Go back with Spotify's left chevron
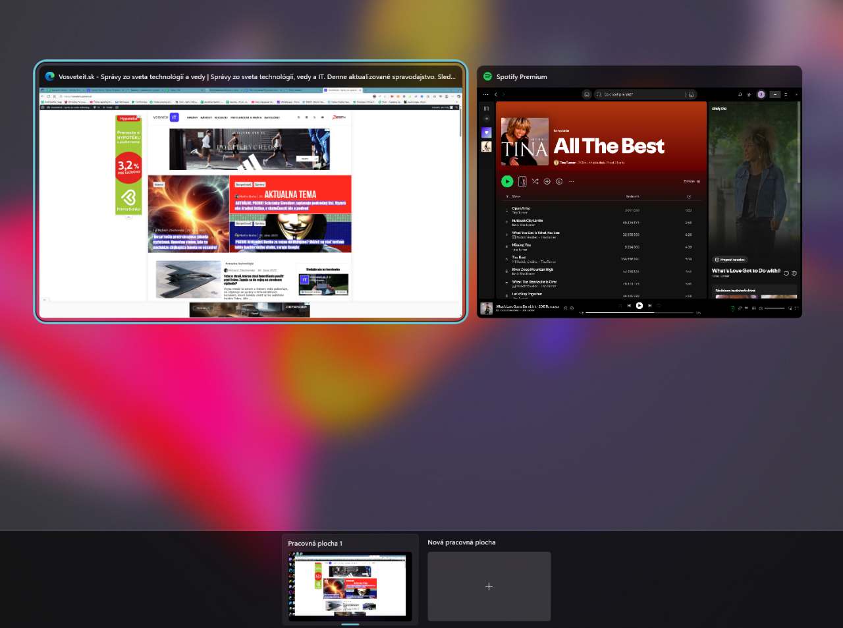This screenshot has height=628, width=843. point(496,94)
